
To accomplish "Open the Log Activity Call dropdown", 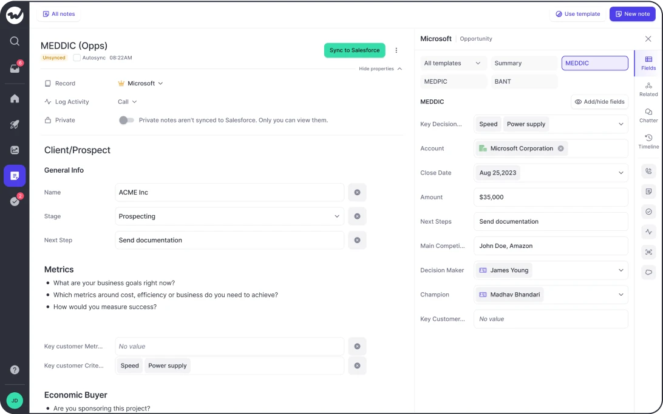I will (127, 102).
